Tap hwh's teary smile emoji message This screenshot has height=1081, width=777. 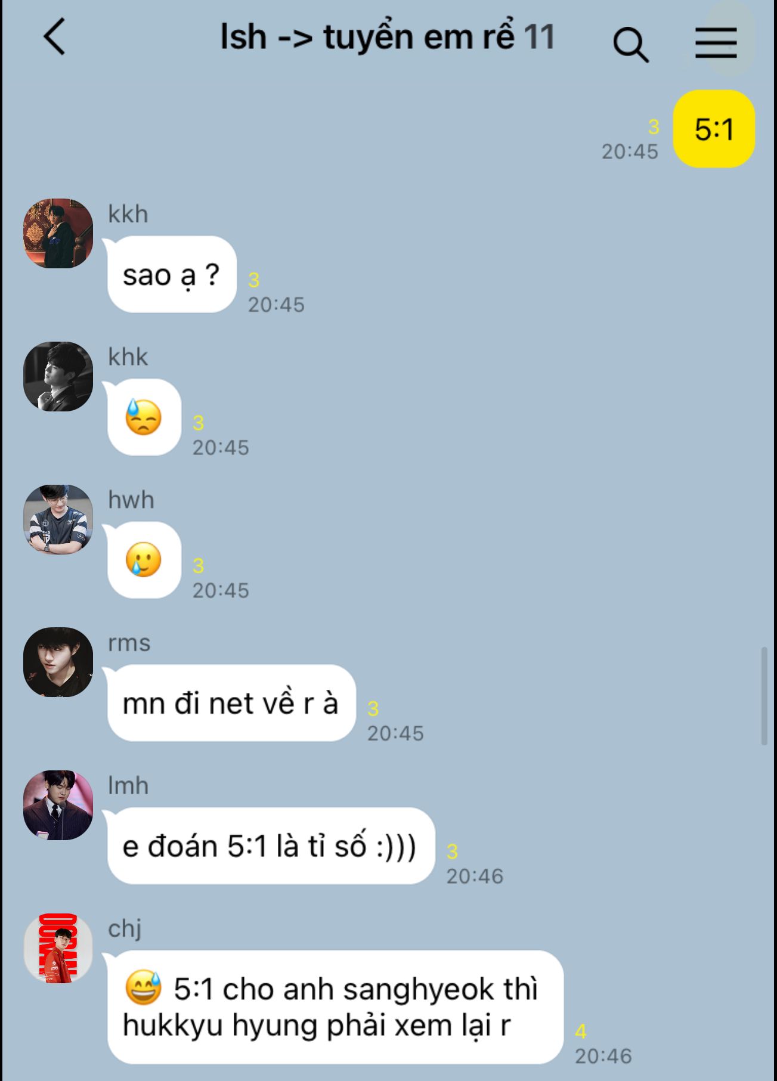[144, 560]
